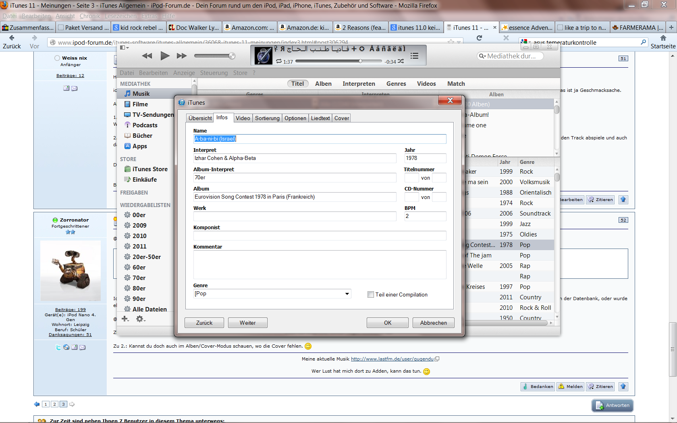Click the Firefox Startseite home icon
Screen dimensions: 677x423
pos(663,38)
